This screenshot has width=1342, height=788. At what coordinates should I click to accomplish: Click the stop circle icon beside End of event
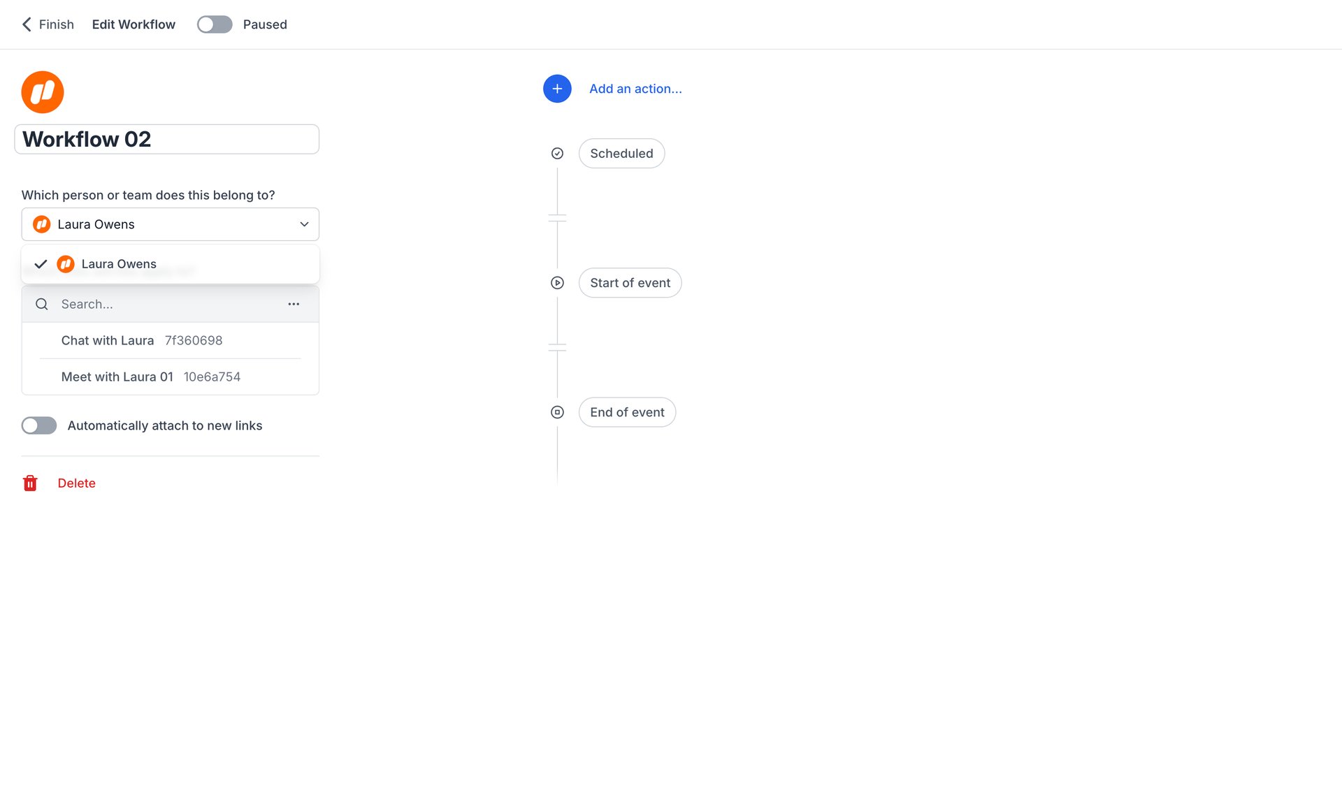click(x=556, y=412)
